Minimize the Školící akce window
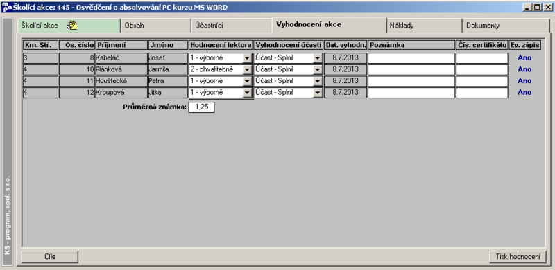The image size is (555, 270). click(x=528, y=7)
